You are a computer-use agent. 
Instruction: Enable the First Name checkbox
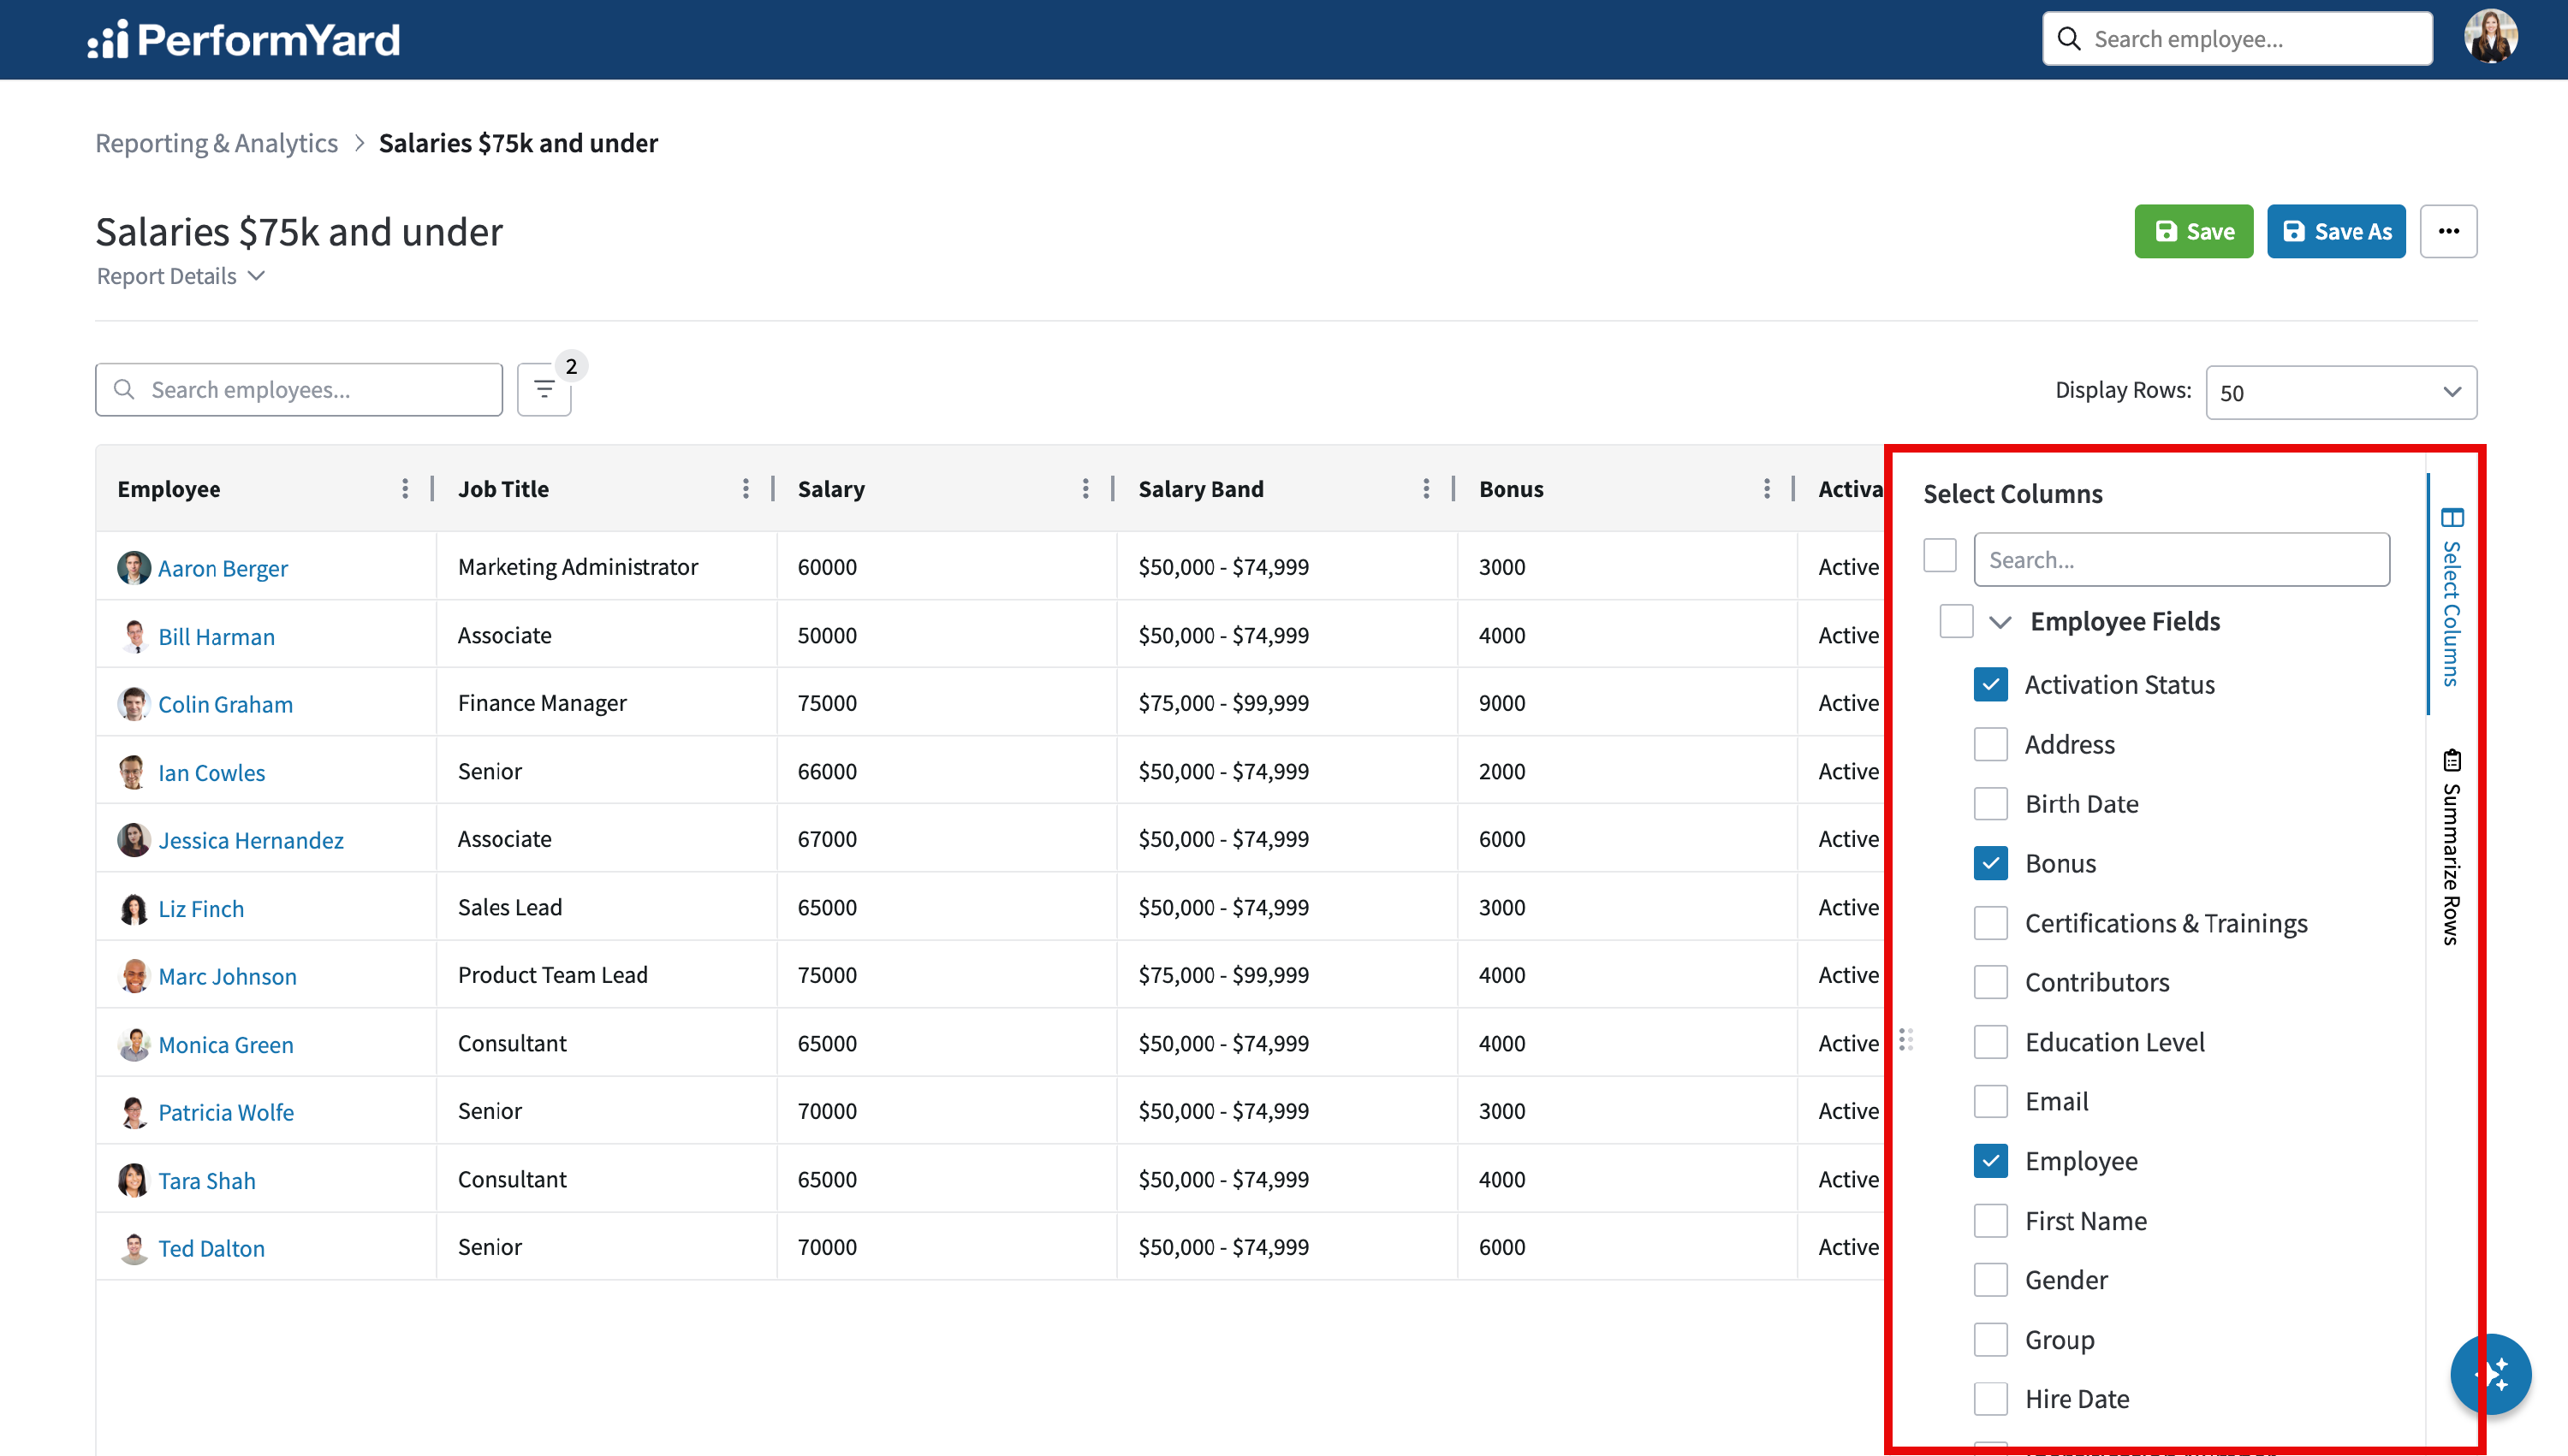click(1991, 1220)
